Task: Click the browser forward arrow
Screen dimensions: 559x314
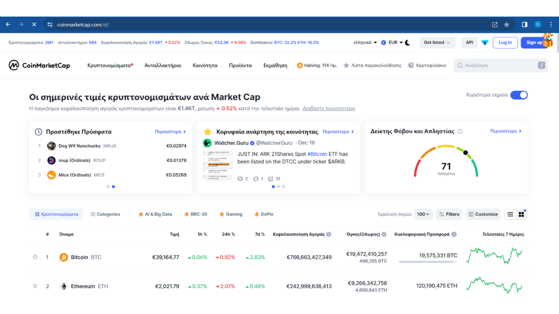Action: point(21,24)
